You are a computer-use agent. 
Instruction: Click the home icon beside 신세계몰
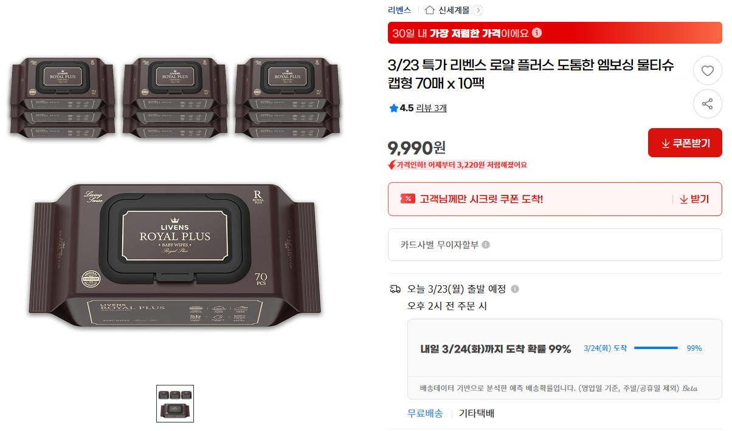(x=430, y=10)
